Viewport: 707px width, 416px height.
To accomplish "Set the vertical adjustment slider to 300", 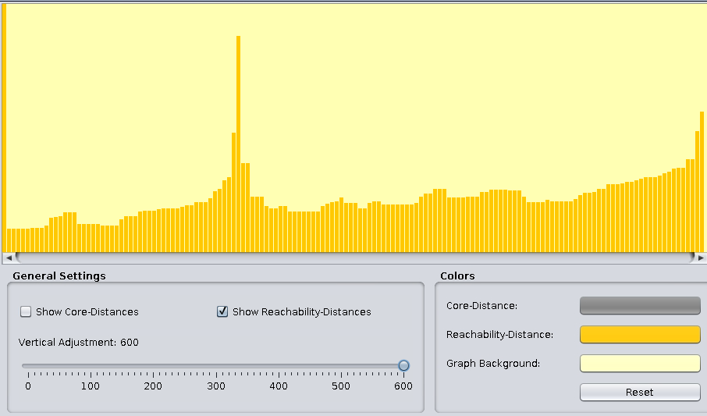I will 215,365.
